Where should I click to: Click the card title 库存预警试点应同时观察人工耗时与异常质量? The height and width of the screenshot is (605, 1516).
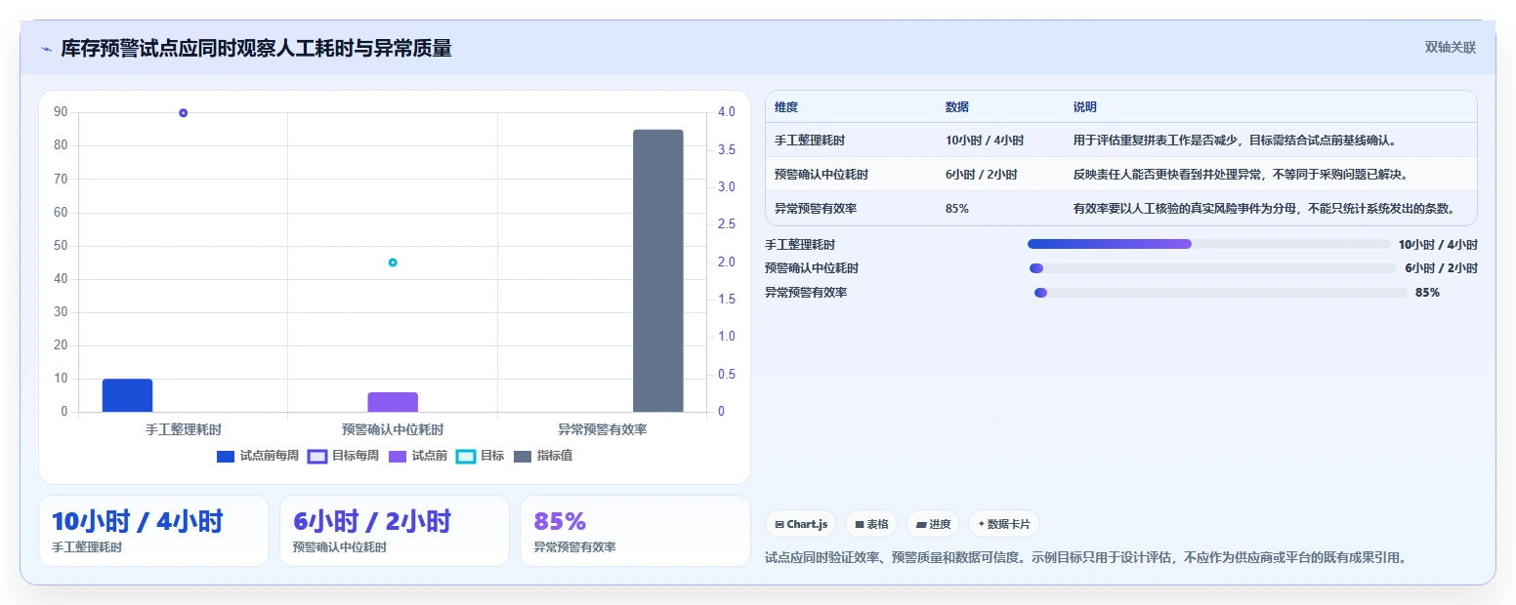256,49
